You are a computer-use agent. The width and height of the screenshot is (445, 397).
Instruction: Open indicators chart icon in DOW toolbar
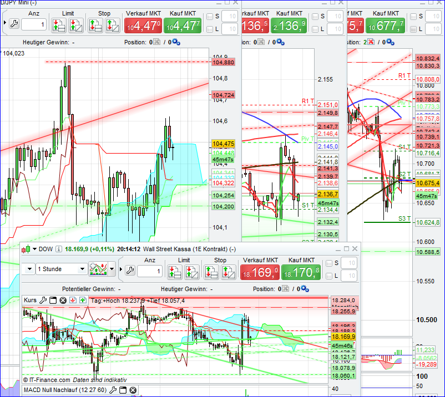tap(98, 268)
